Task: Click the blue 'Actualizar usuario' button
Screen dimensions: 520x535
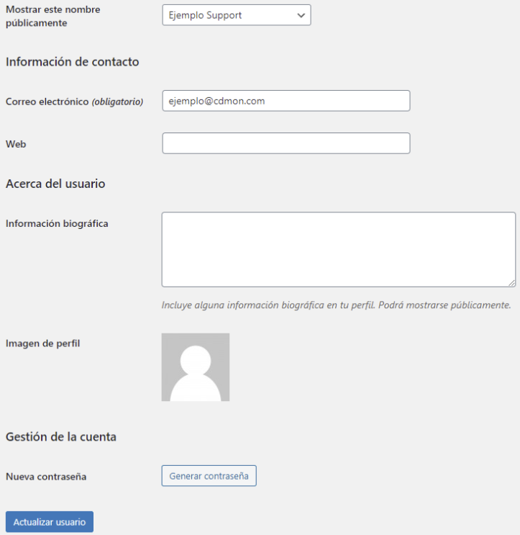Action: (x=50, y=522)
